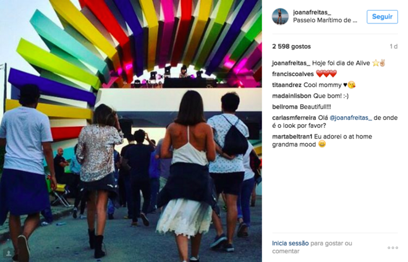Click the festival post photo
Screen dimensions: 408x262
131,131
